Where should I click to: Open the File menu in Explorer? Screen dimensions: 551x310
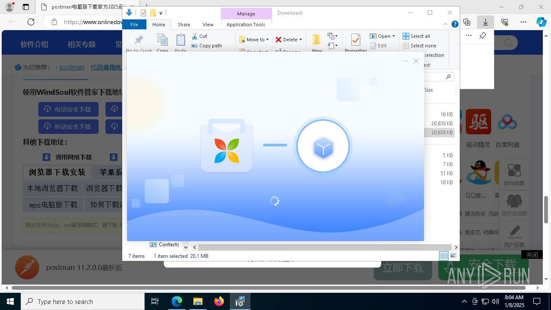134,25
